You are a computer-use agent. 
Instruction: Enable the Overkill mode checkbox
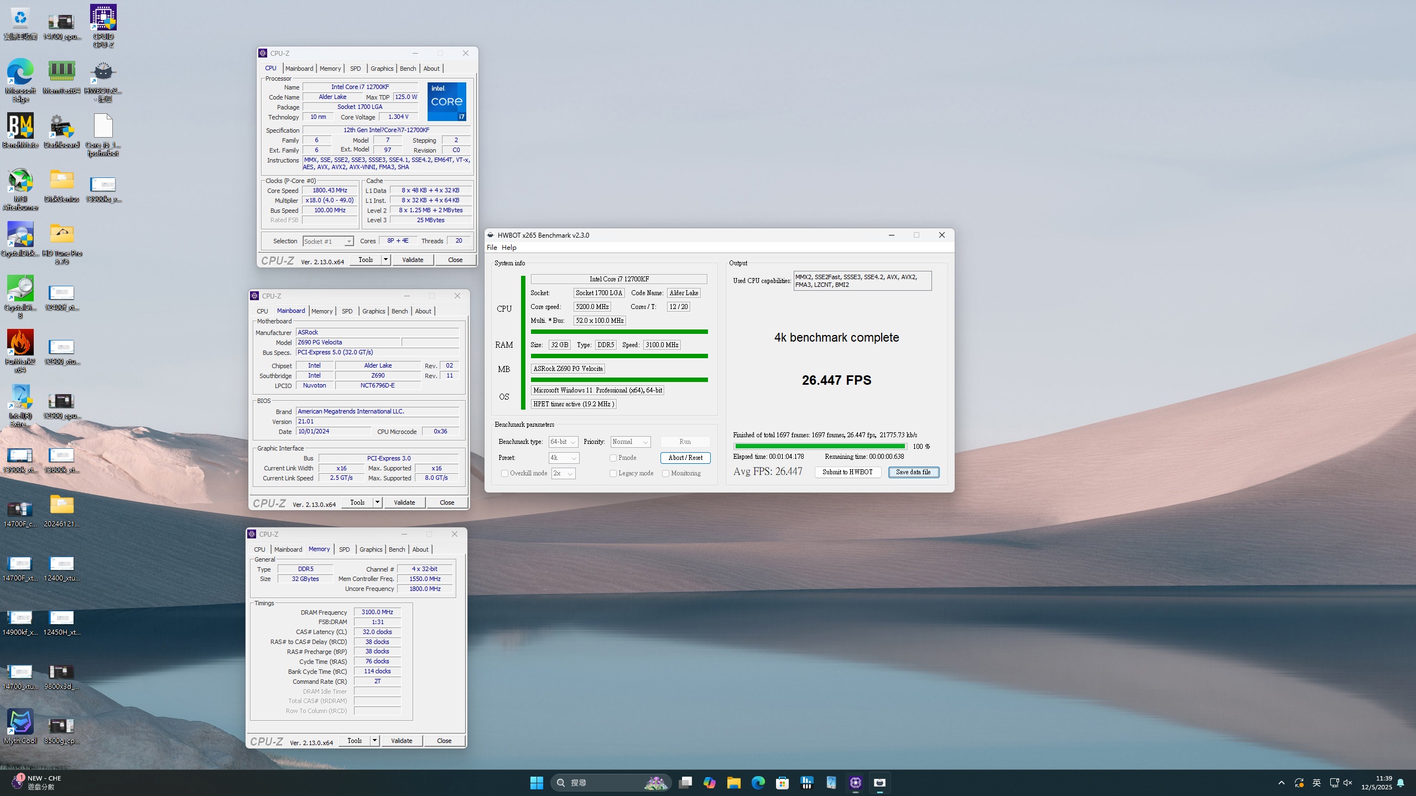(504, 473)
